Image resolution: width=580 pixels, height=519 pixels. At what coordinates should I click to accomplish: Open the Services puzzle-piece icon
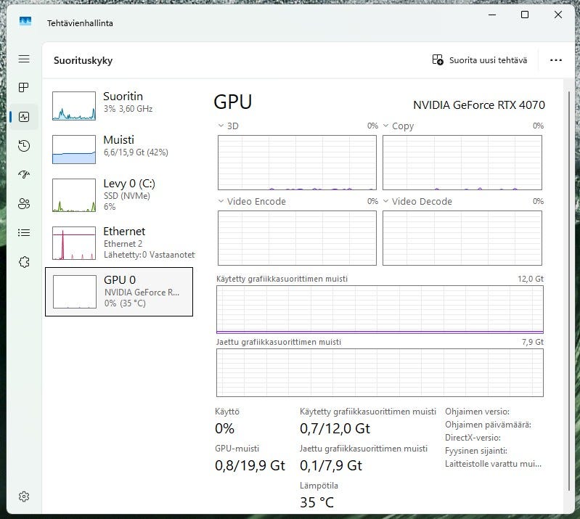pos(24,262)
